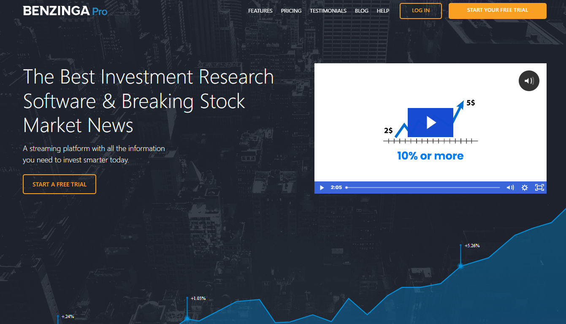
Task: Open the video settings gear icon
Action: 525,187
